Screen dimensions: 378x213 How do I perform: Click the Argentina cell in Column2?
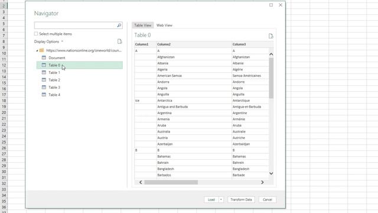pos(194,113)
